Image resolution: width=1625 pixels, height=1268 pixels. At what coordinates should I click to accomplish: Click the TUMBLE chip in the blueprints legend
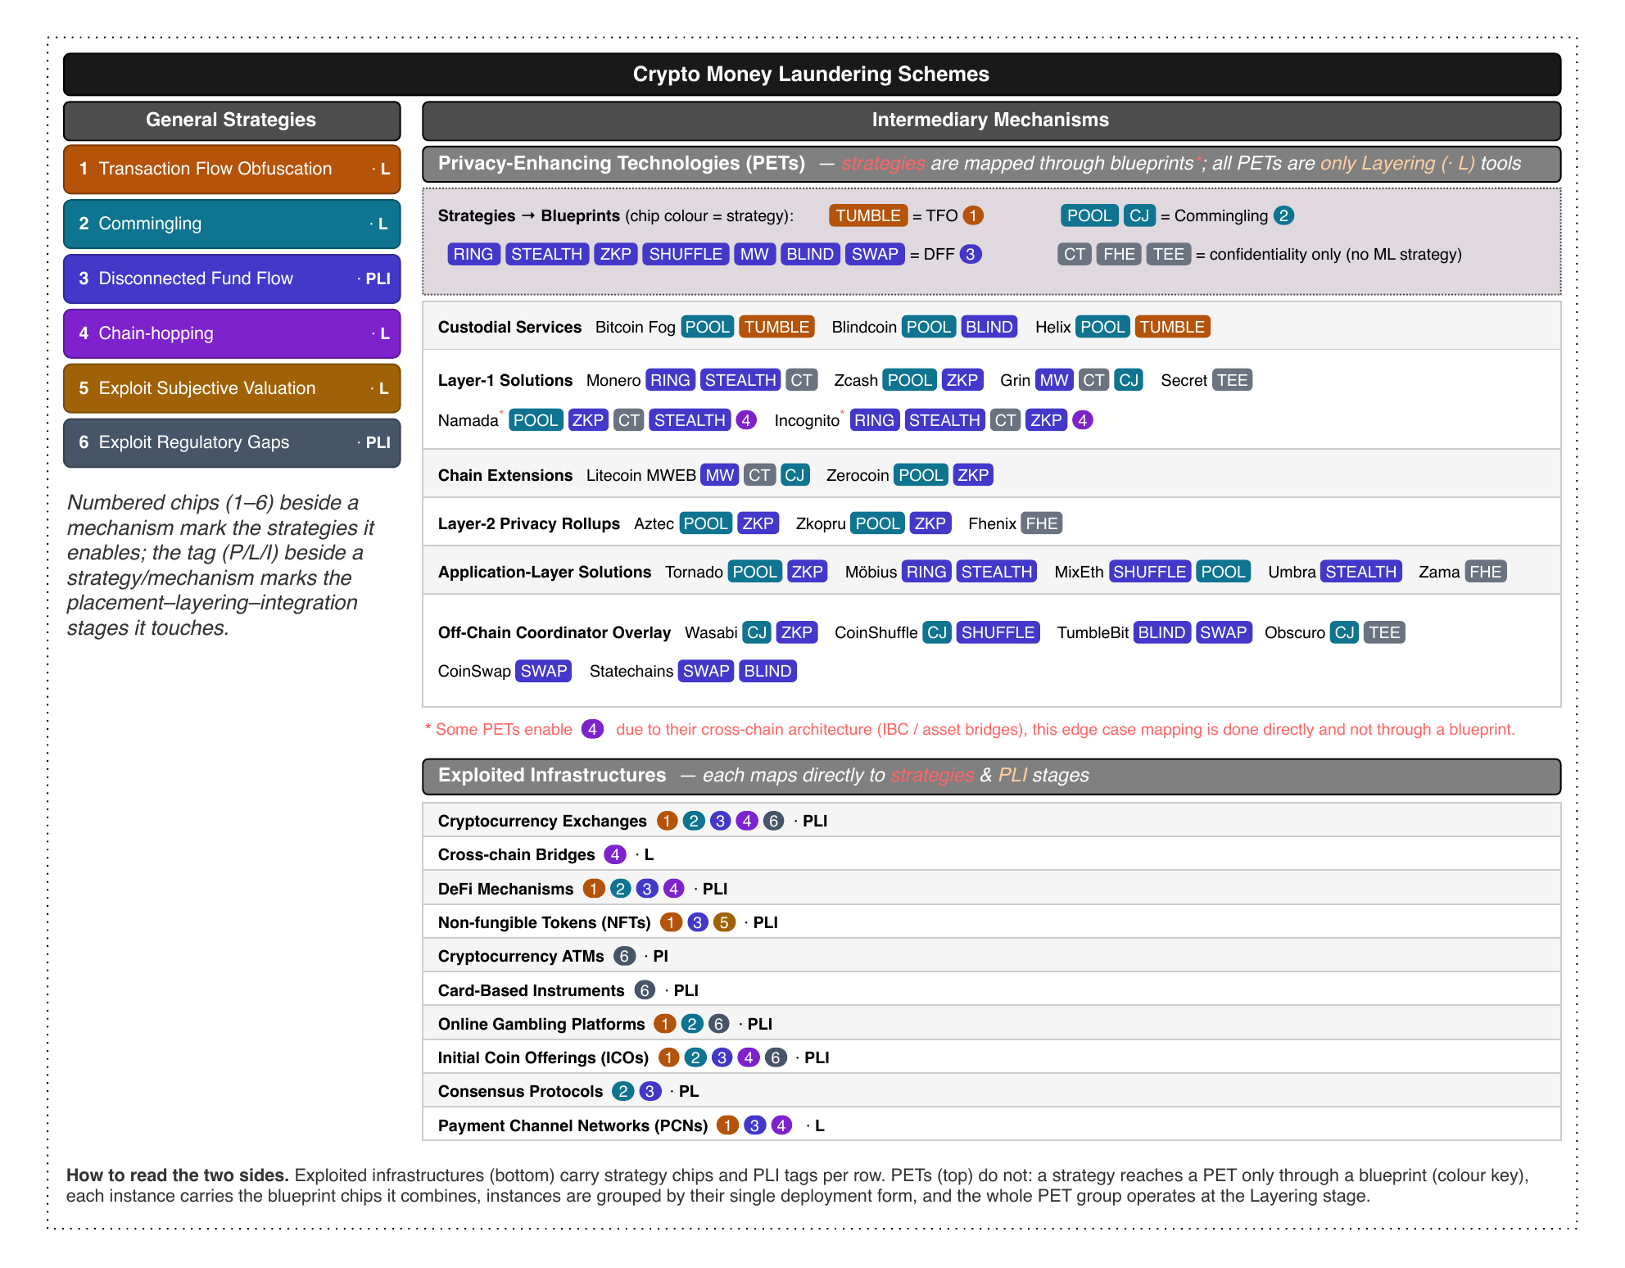pos(868,215)
